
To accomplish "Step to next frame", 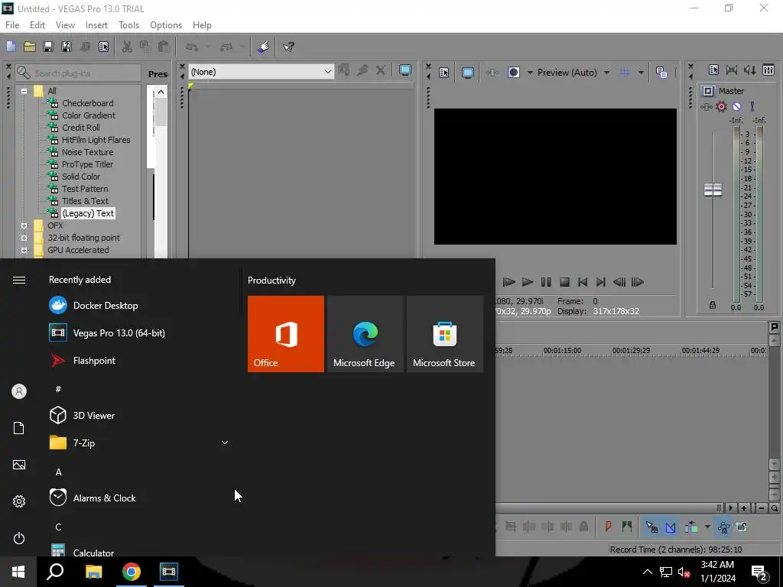I will tap(638, 282).
